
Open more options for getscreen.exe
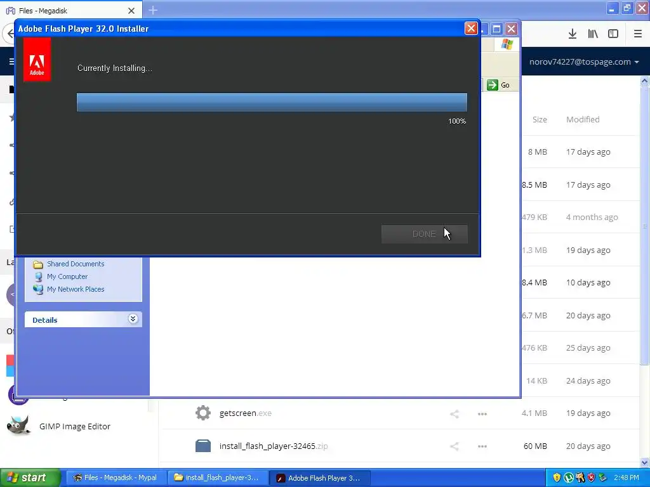pyautogui.click(x=482, y=413)
